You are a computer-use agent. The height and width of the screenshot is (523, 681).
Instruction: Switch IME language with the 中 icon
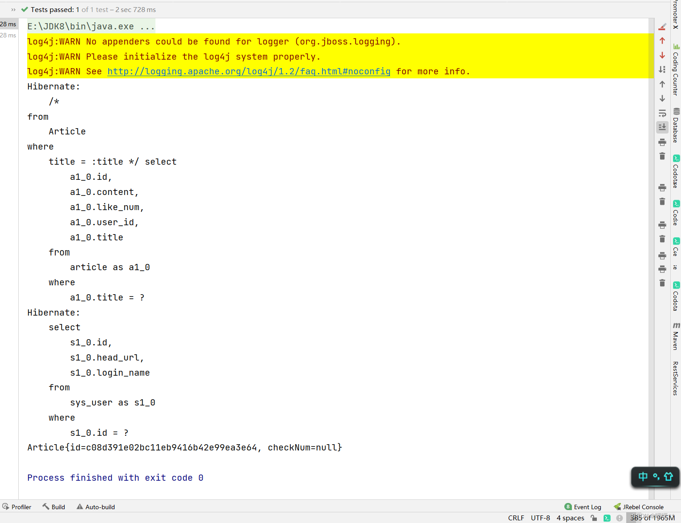pos(643,477)
